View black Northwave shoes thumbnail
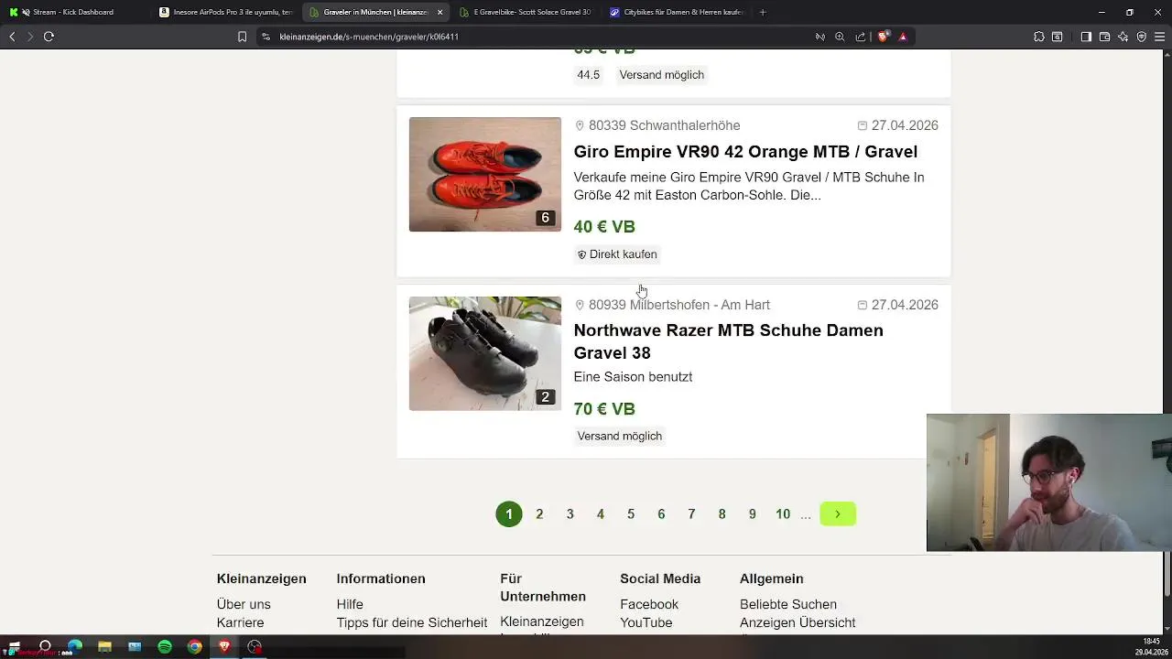This screenshot has width=1172, height=659. pyautogui.click(x=484, y=353)
